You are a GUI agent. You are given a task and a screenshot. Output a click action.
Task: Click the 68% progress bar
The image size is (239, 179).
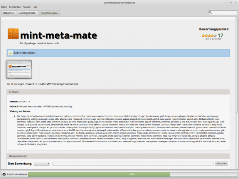132,174
